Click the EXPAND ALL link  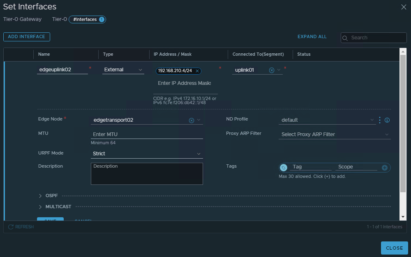tap(312, 36)
